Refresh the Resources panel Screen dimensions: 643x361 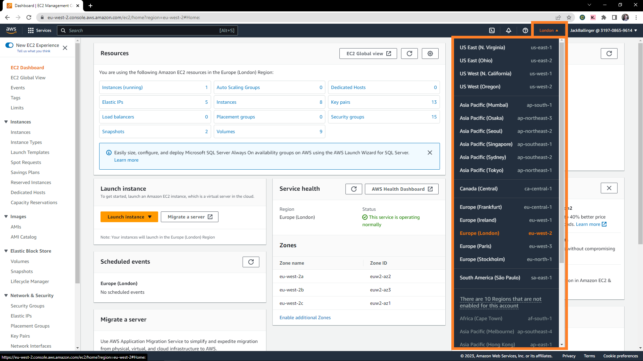(x=409, y=53)
